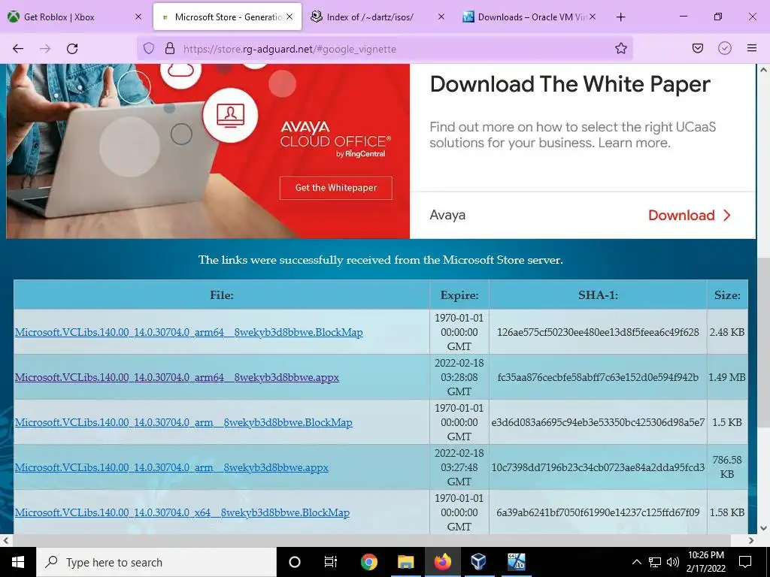Open the x64 VCLibs BlockMap link
This screenshot has height=577, width=770.
point(182,512)
